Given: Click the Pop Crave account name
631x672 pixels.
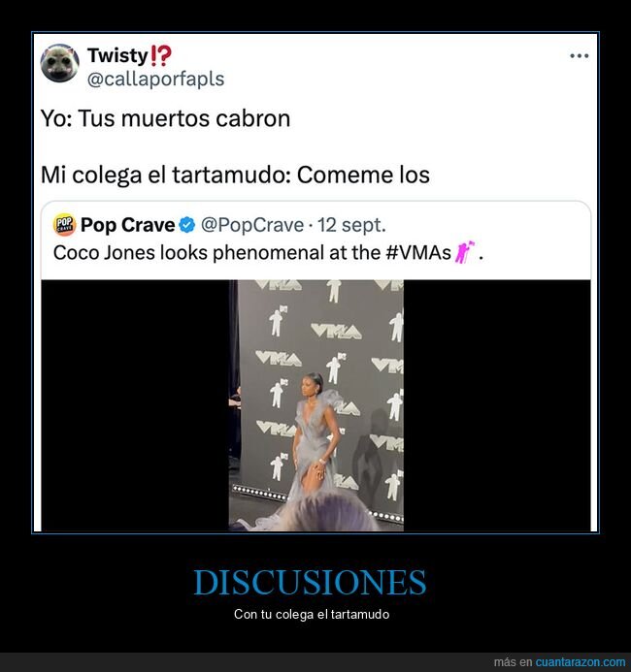Looking at the screenshot, I should click(x=127, y=225).
